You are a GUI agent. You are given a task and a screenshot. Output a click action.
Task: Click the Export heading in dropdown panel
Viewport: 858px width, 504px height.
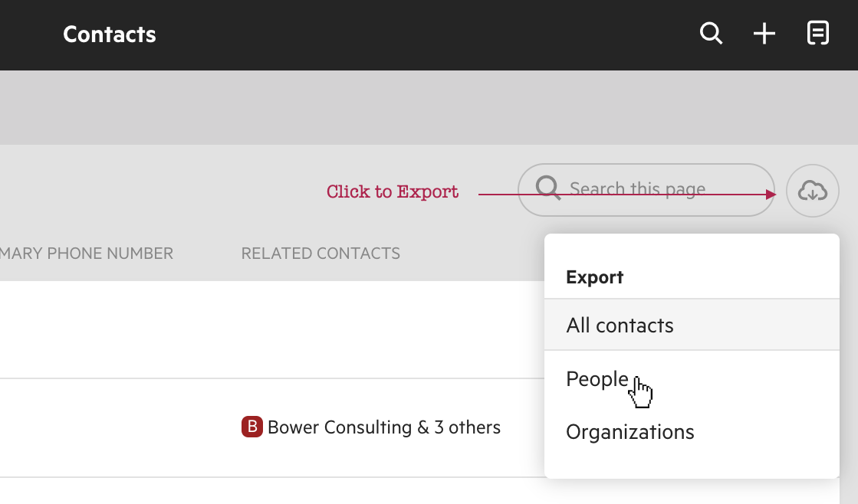click(594, 277)
